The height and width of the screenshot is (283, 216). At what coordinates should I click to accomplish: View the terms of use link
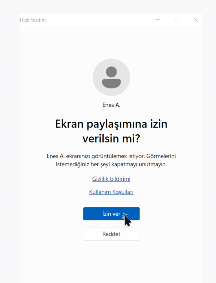tap(111, 192)
